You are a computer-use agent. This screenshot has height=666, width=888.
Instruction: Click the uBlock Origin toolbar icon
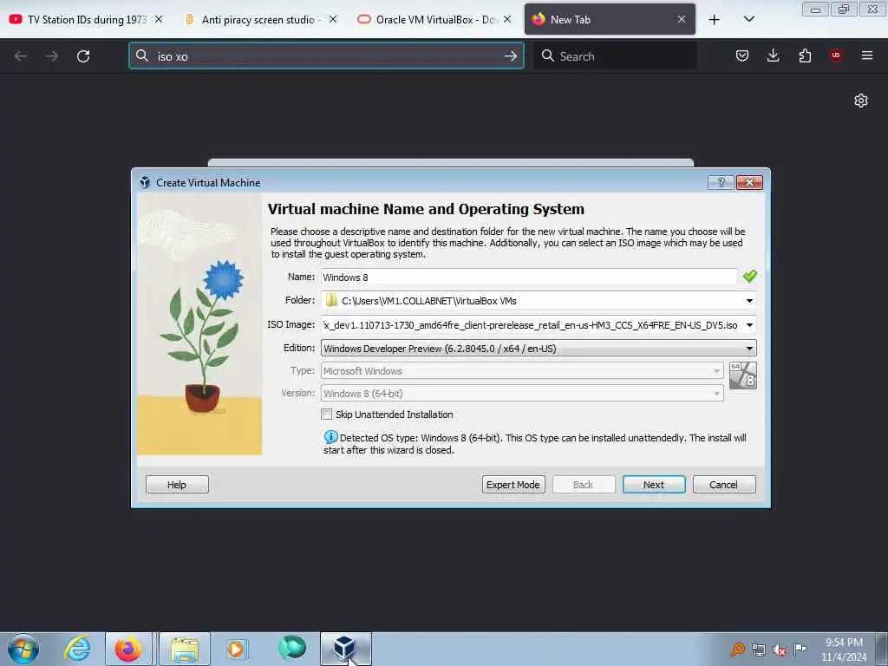836,55
